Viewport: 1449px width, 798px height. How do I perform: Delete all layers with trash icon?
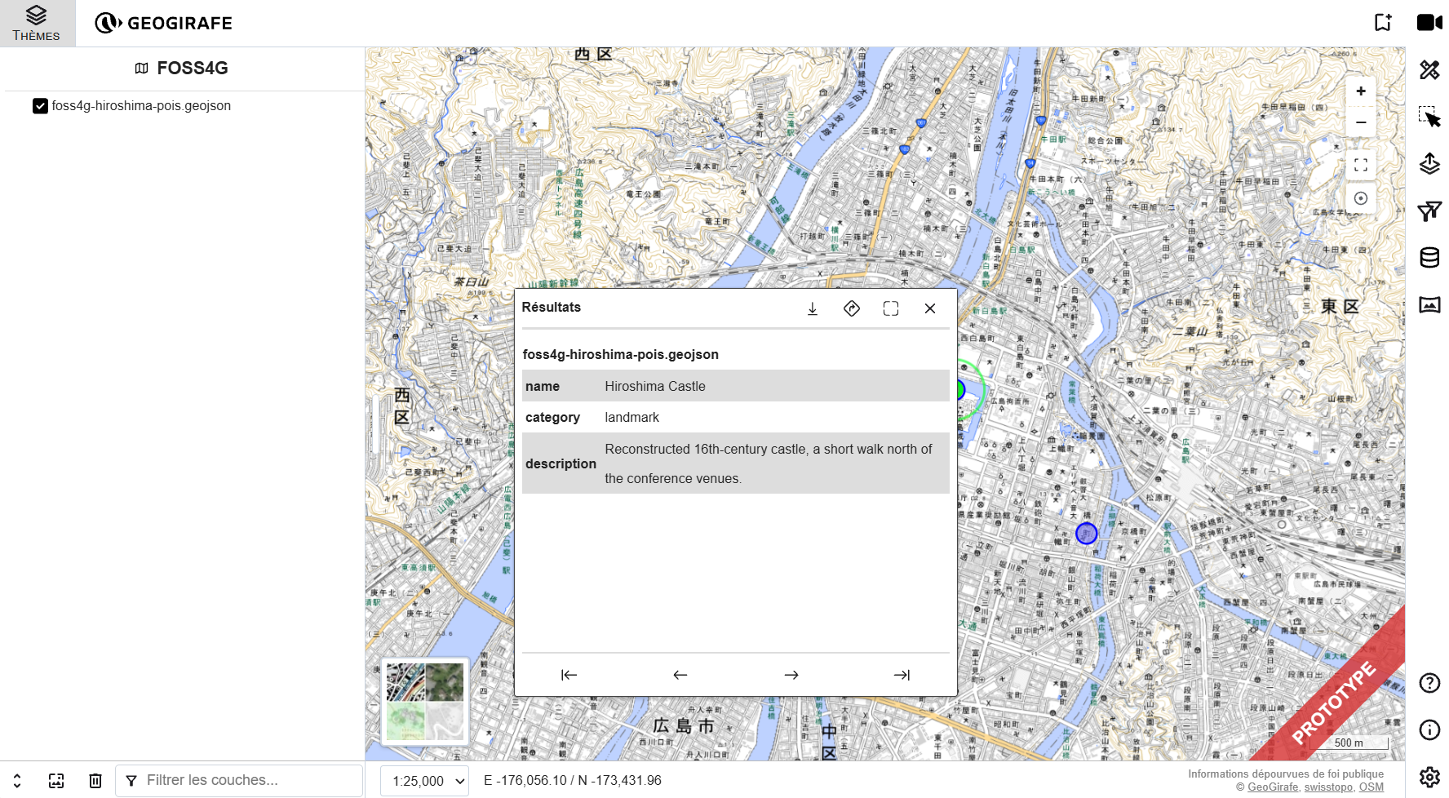(x=95, y=781)
